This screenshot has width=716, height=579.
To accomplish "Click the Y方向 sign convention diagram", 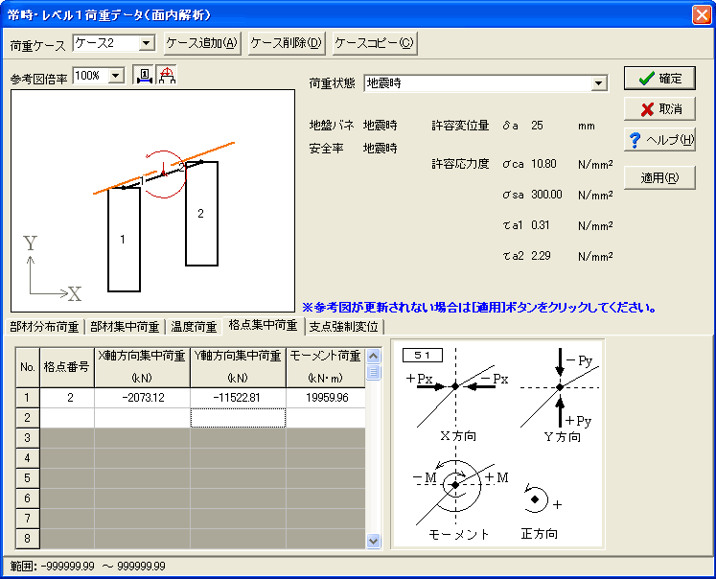I will [x=561, y=395].
